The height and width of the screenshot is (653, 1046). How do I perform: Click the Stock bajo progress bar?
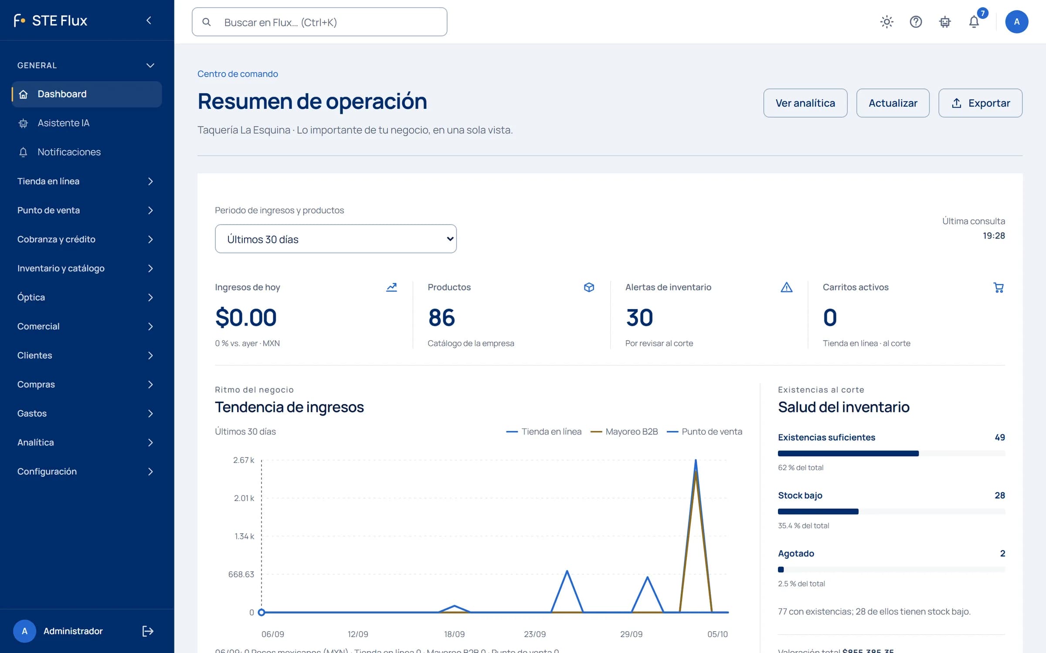click(x=891, y=512)
